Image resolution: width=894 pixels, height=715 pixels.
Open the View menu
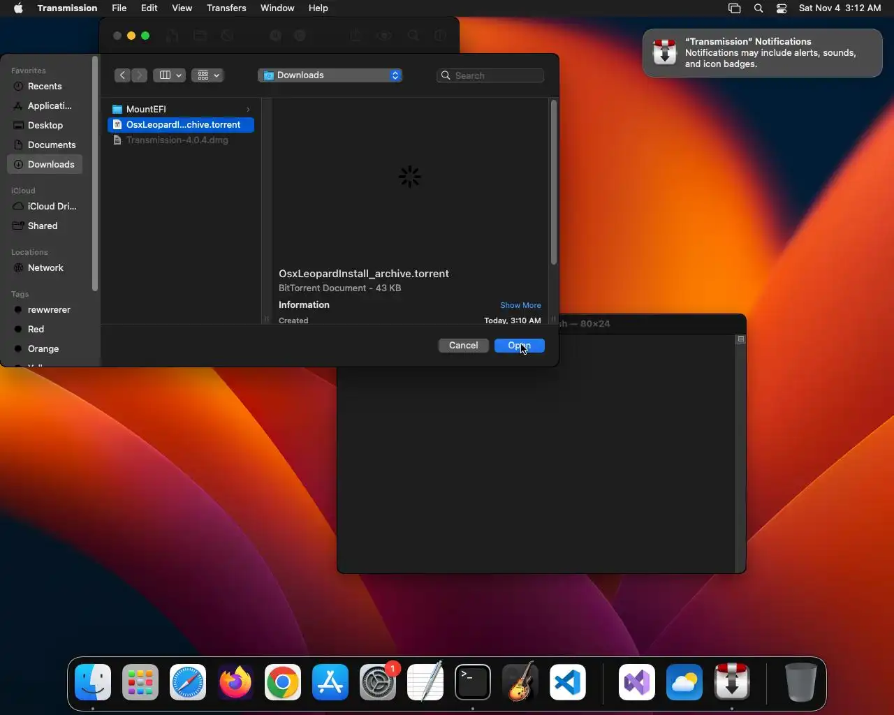(x=182, y=8)
